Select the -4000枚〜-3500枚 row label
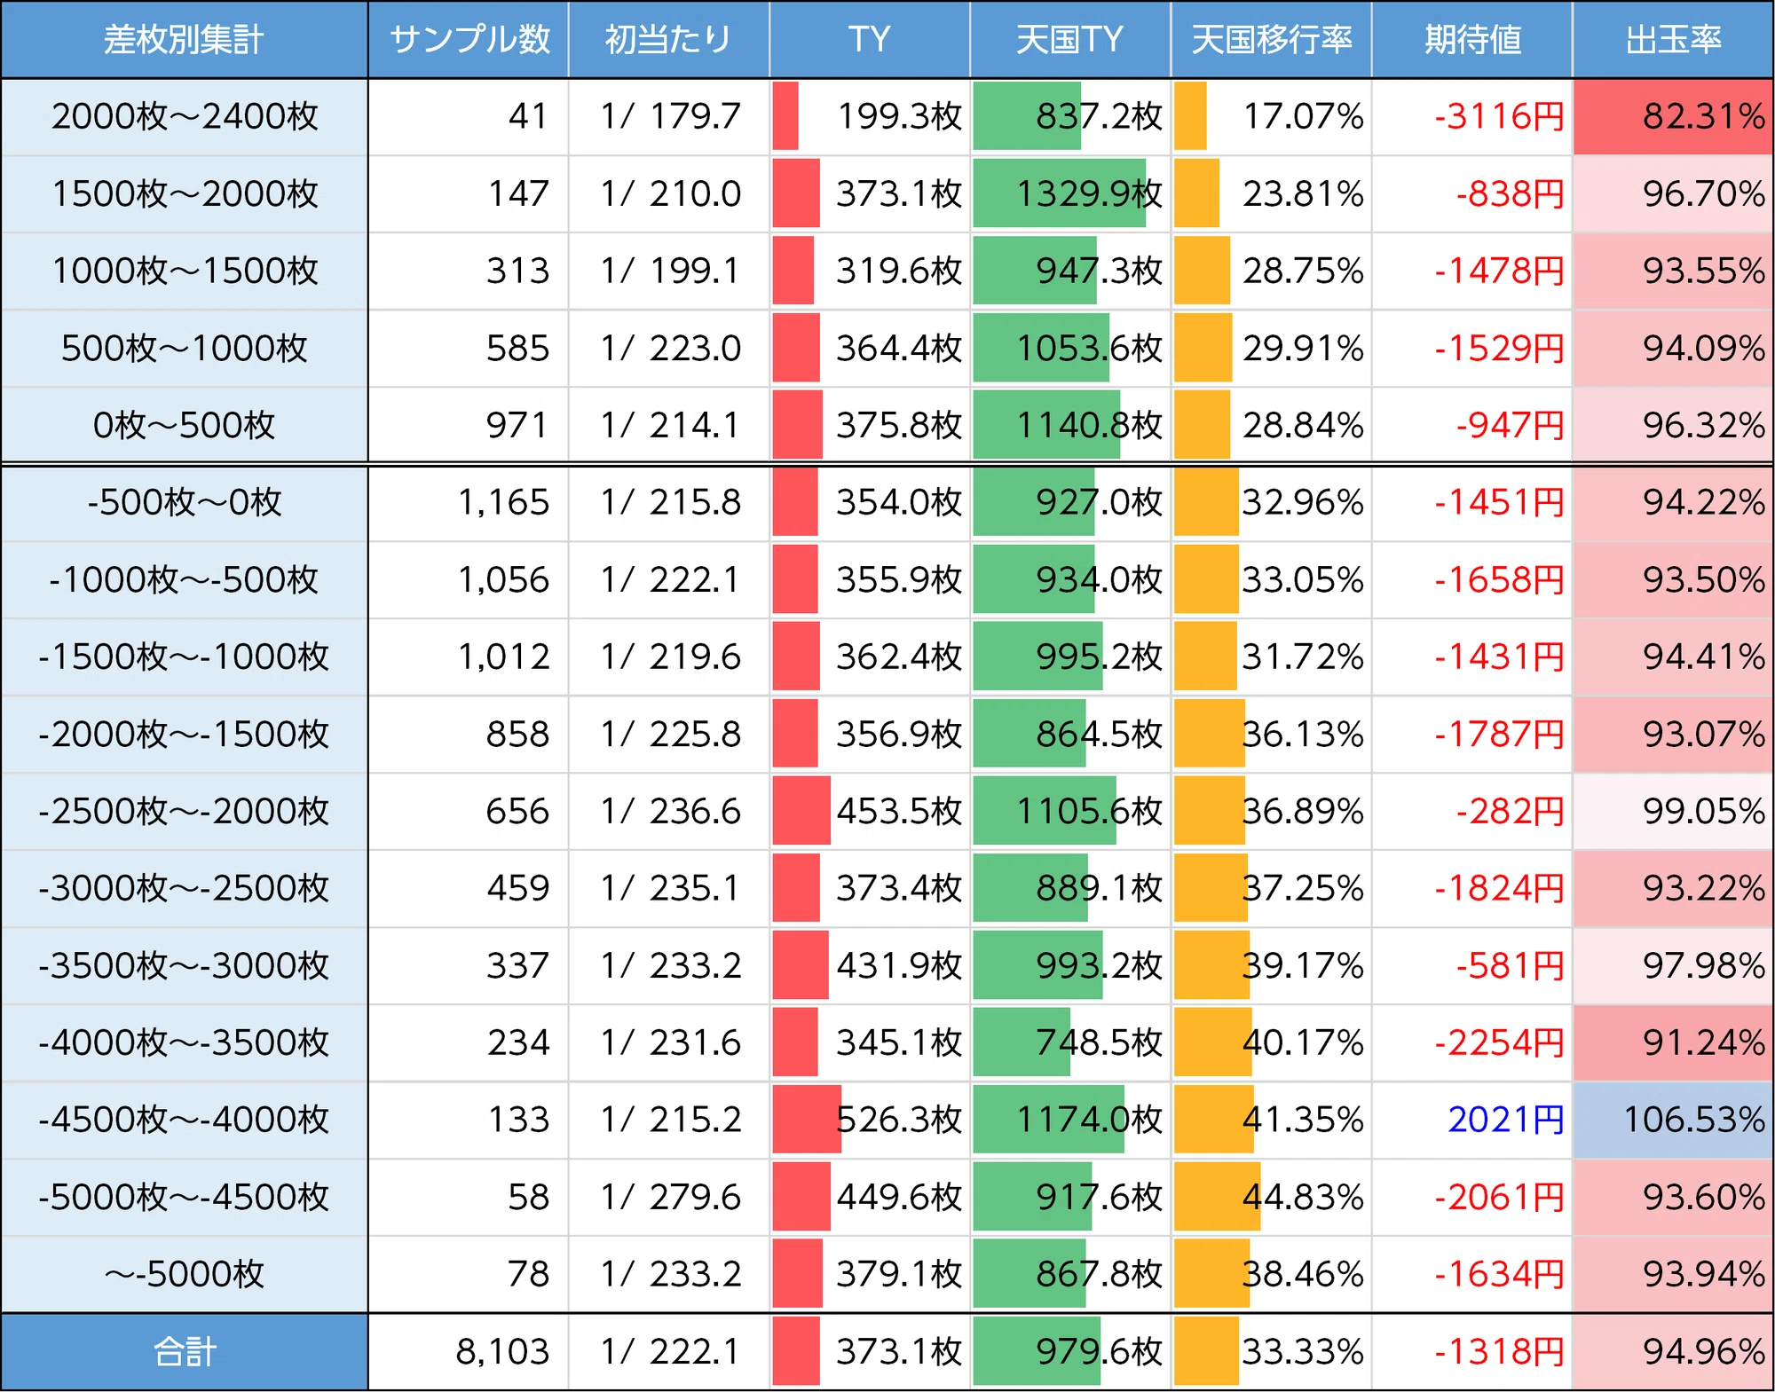Viewport: 1775px width, 1392px height. (x=184, y=1042)
